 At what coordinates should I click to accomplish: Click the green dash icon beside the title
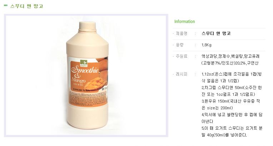[x=6, y=6]
